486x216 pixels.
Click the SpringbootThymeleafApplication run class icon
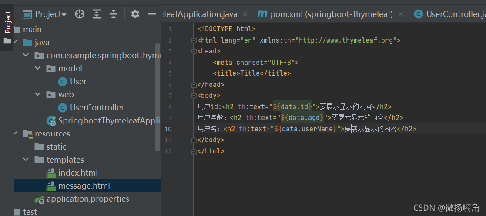(x=51, y=121)
